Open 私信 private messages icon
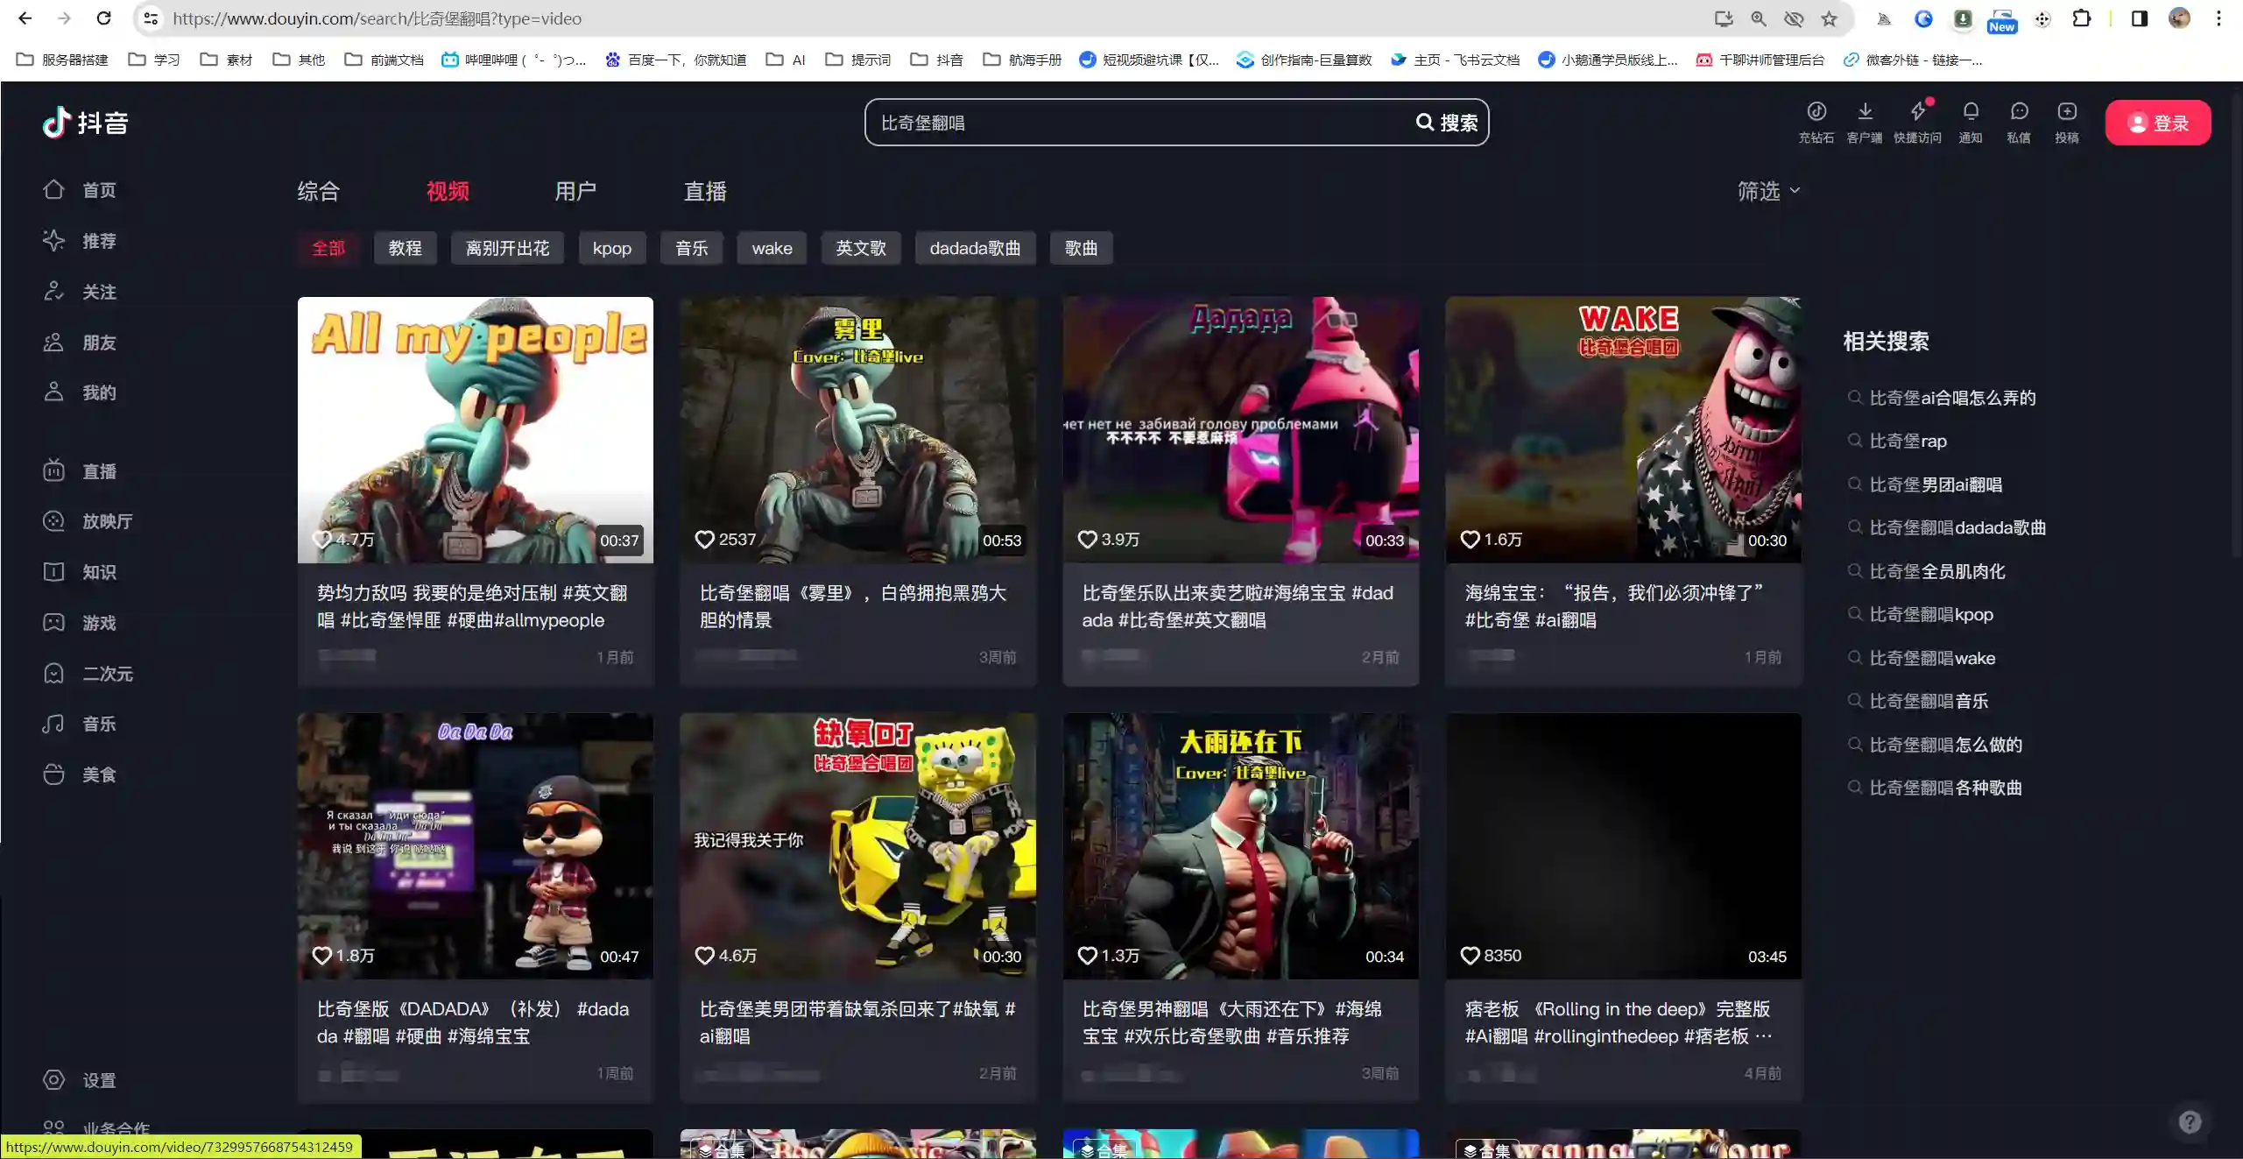 tap(2019, 112)
